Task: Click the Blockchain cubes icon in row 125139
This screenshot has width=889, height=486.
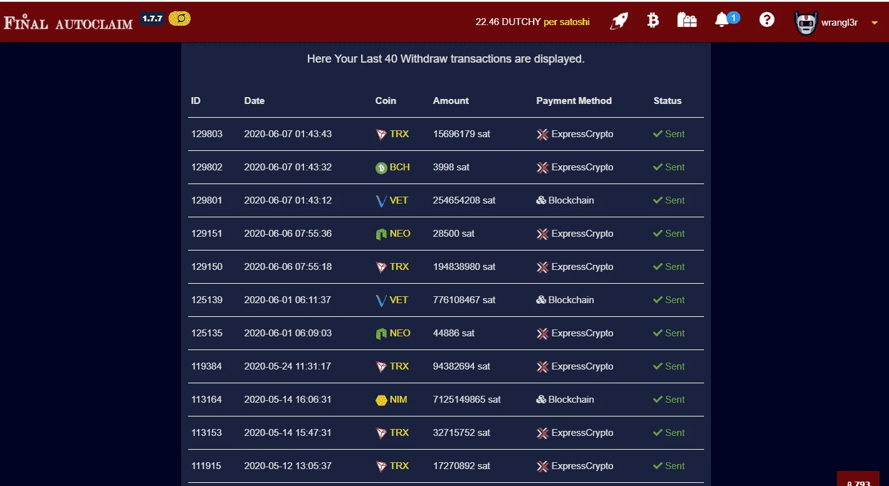Action: [x=541, y=300]
